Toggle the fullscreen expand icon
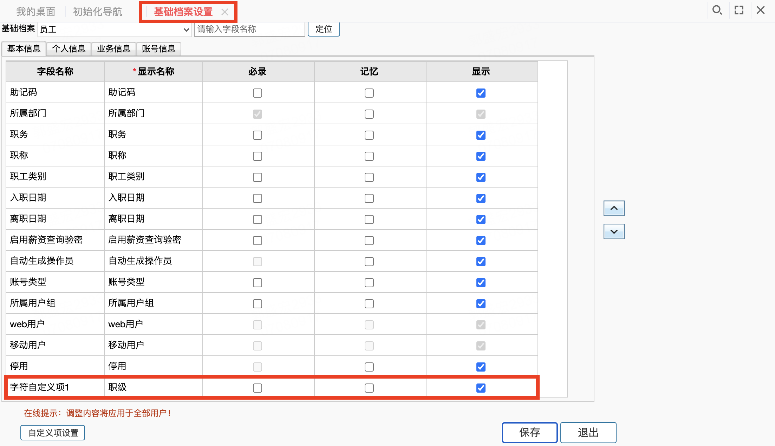The height and width of the screenshot is (446, 775). [739, 10]
